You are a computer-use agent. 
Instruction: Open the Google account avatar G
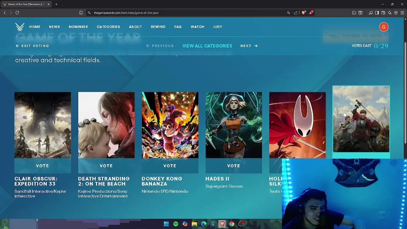pyautogui.click(x=384, y=27)
